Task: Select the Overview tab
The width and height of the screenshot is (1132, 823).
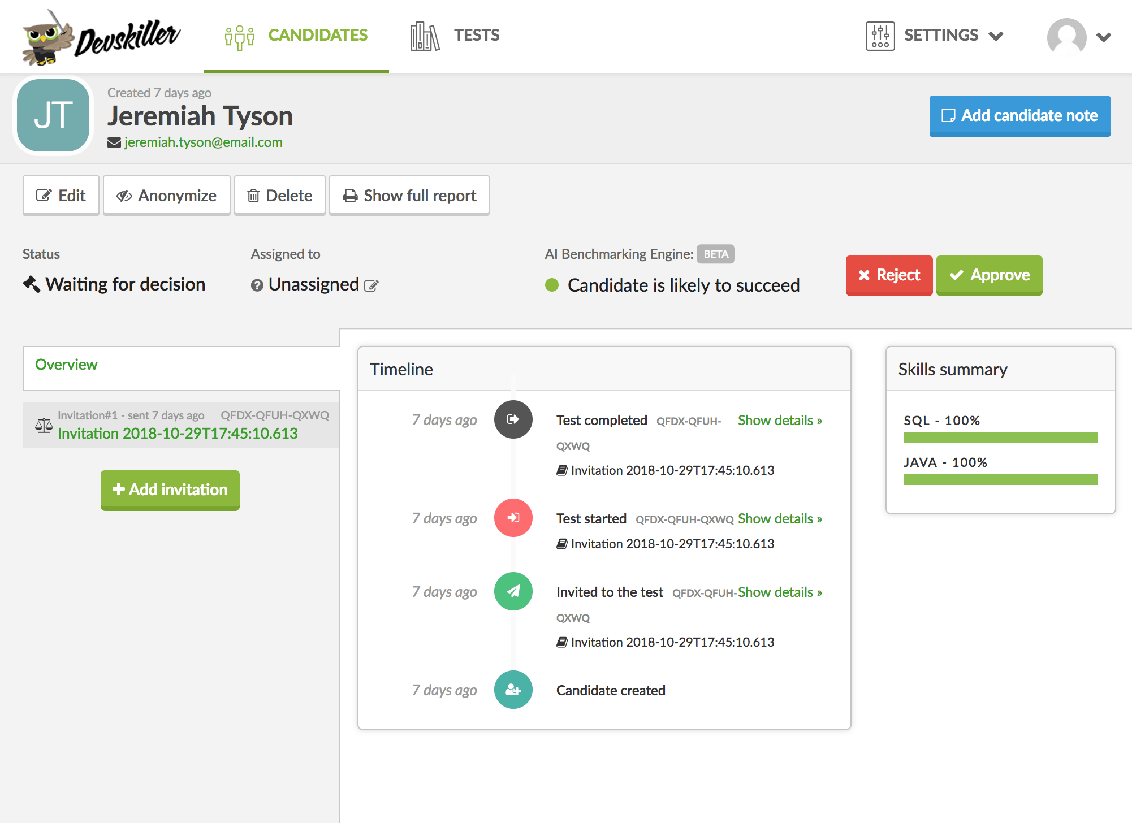Action: (x=66, y=365)
